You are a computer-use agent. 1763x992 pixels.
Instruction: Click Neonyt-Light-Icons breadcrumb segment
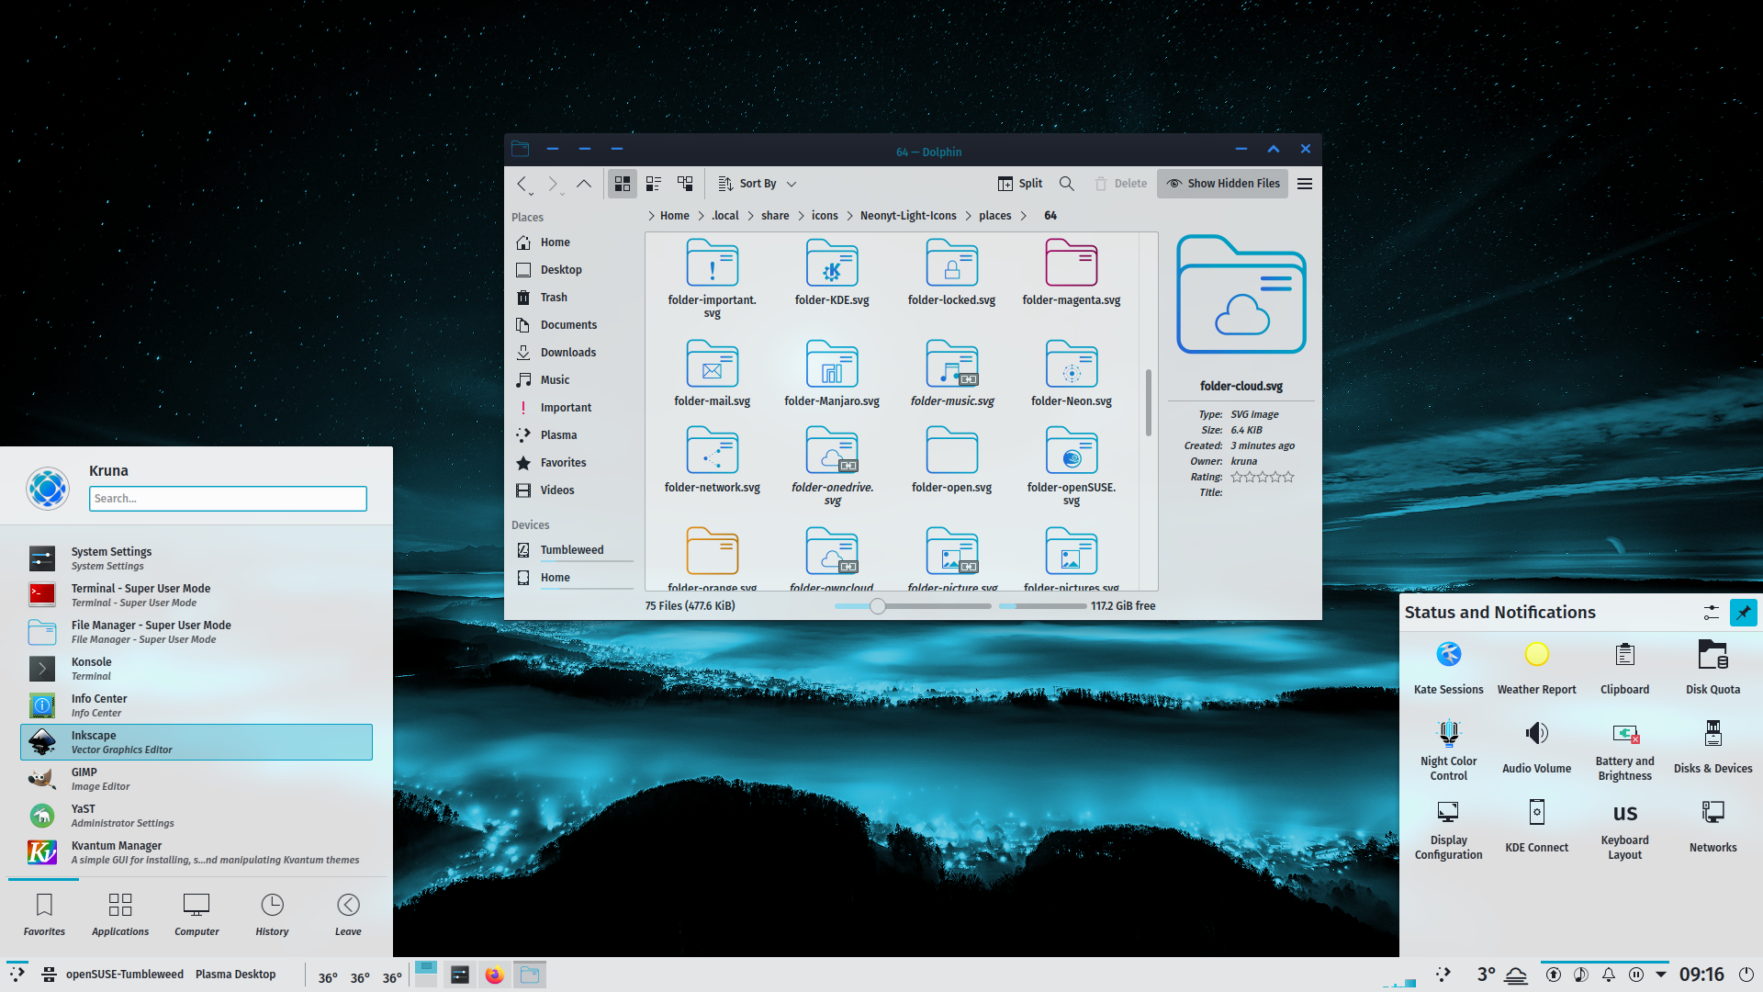coord(908,216)
